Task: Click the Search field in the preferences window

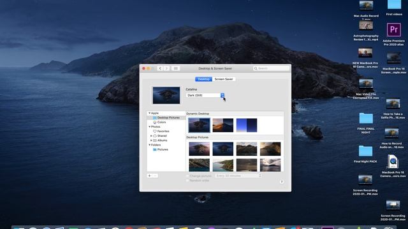Action: click(271, 68)
